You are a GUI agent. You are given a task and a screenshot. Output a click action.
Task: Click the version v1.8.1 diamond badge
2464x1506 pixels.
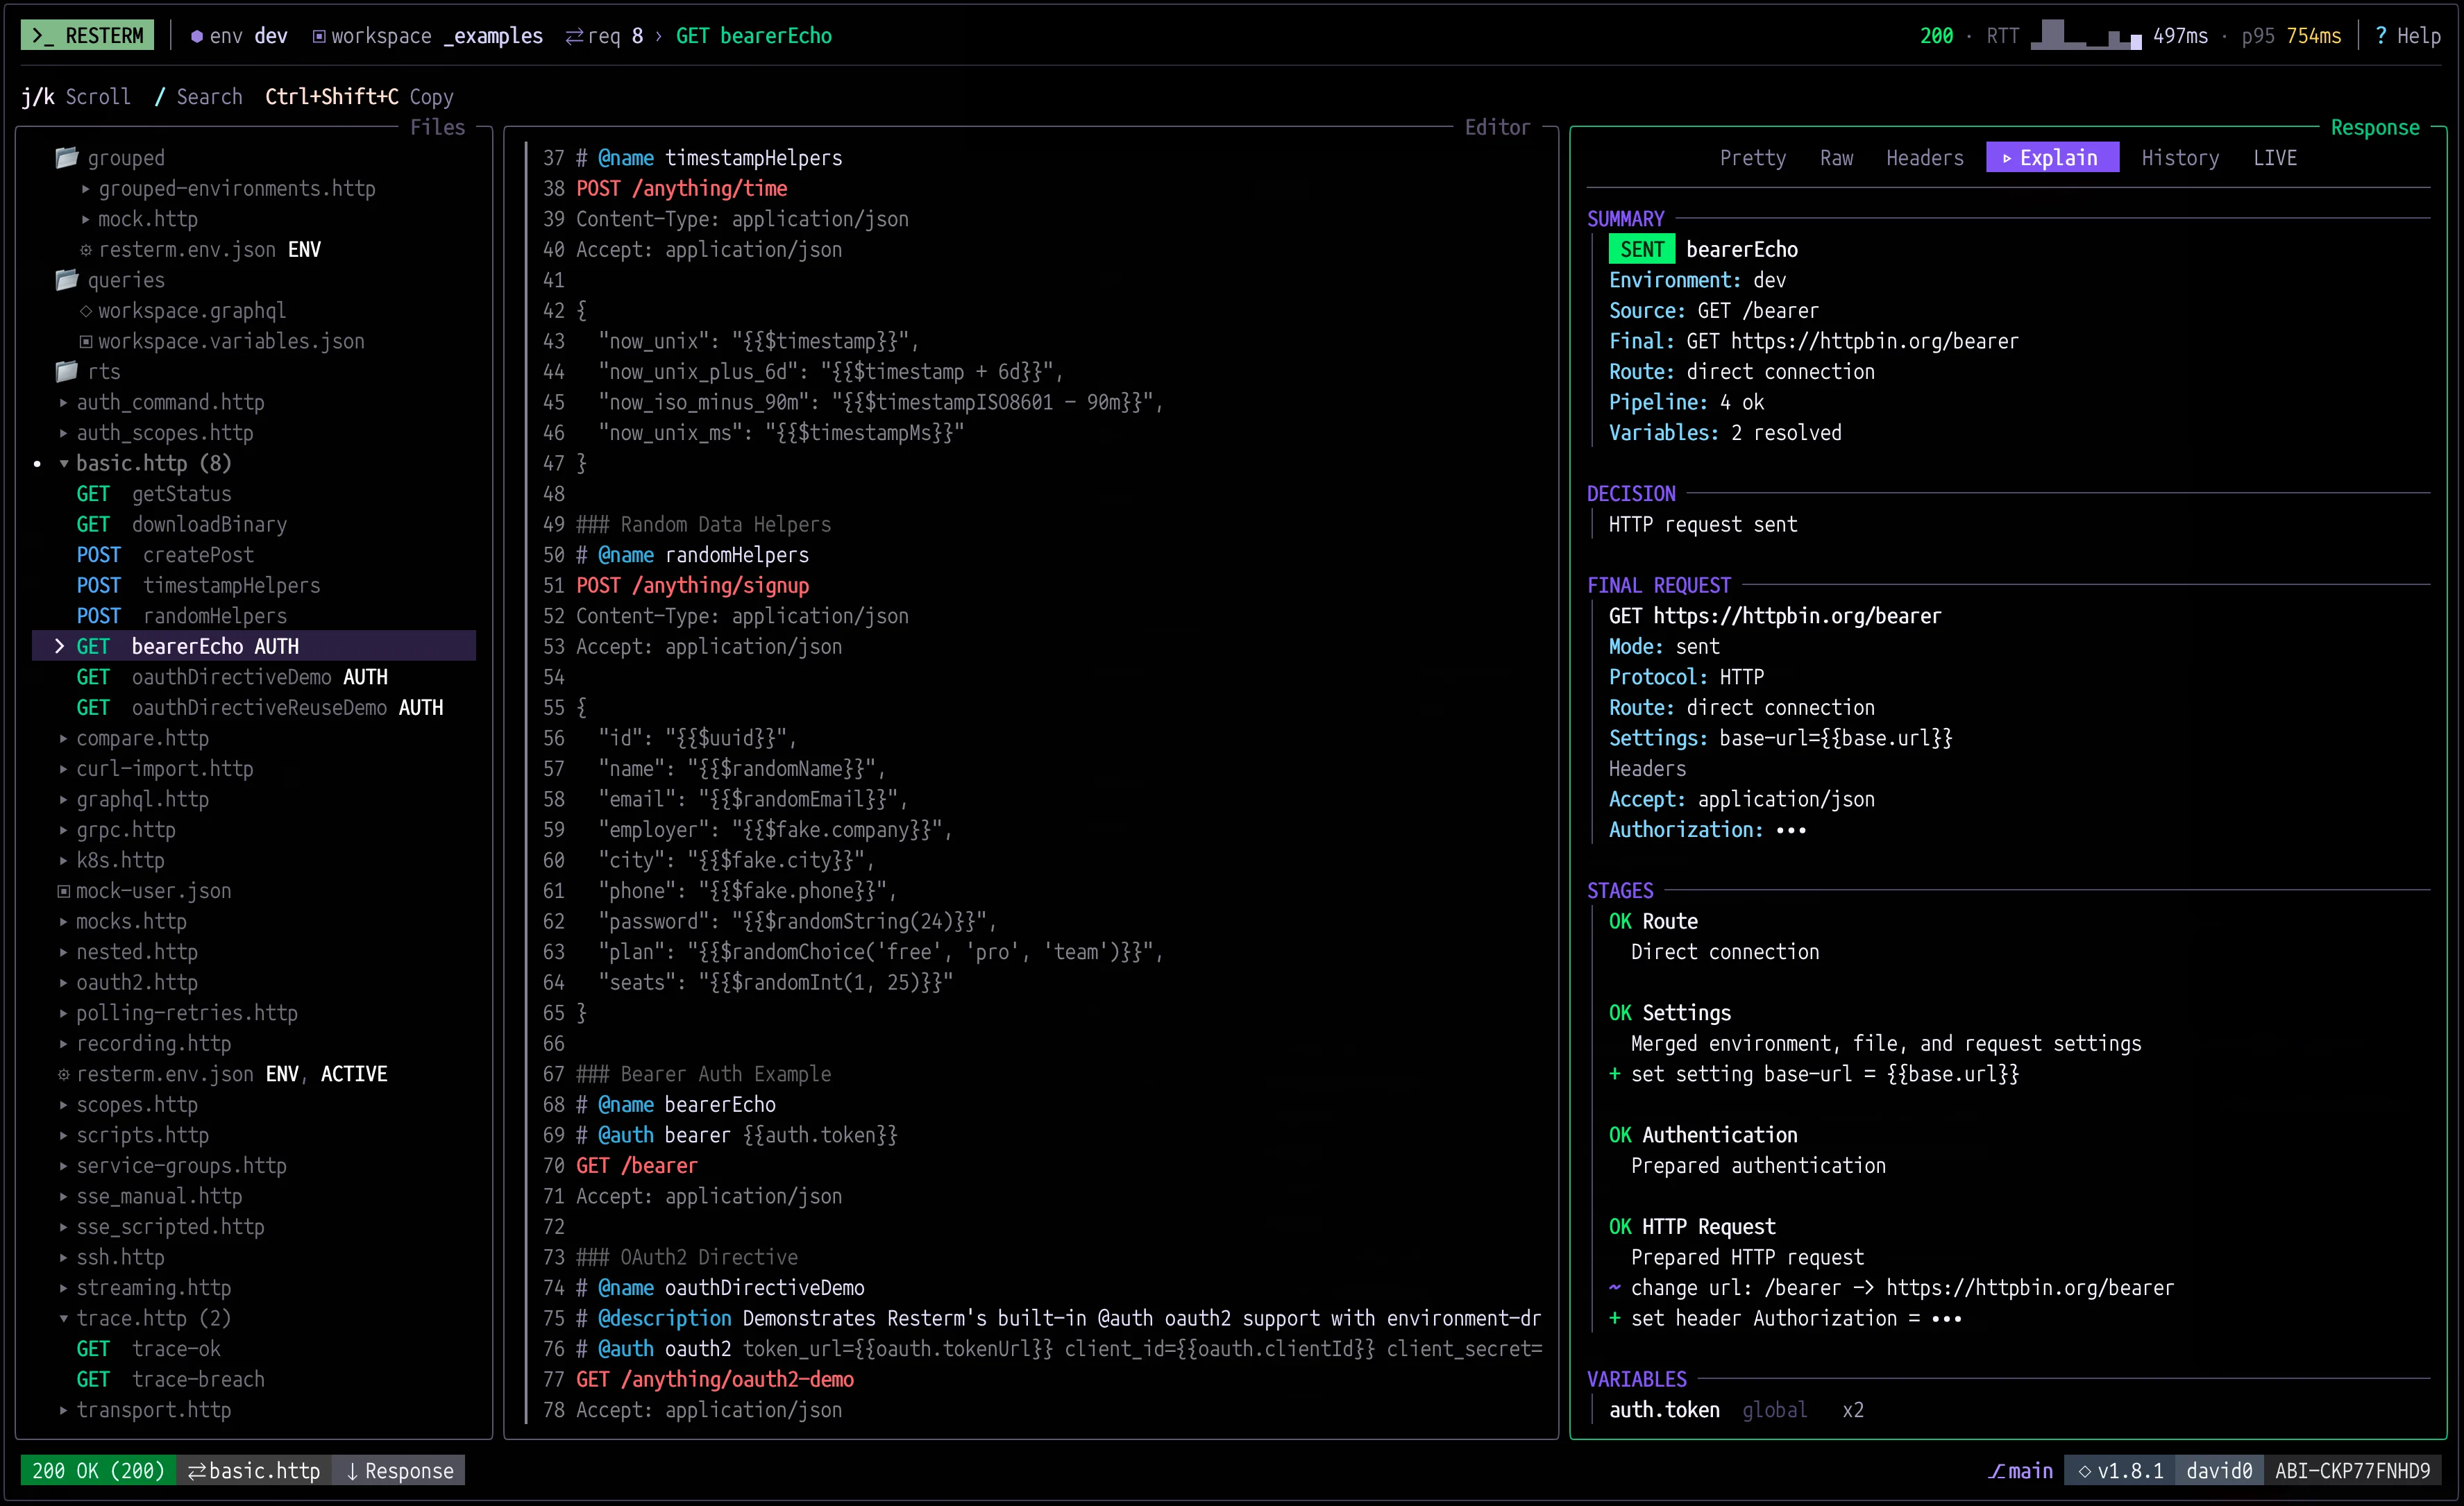tap(2120, 1471)
